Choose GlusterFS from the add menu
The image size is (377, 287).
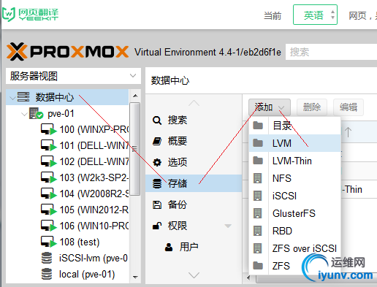pos(294,213)
